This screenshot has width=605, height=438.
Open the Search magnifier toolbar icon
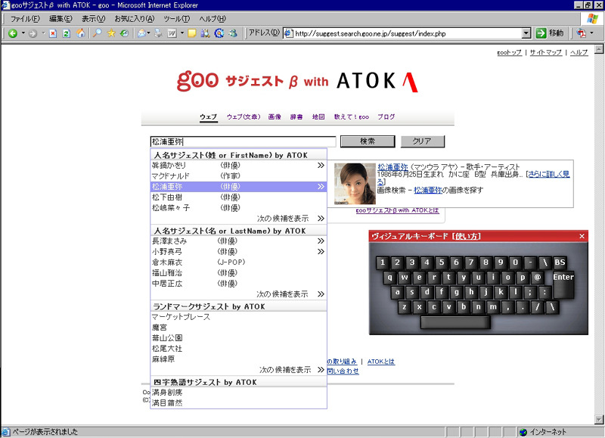(x=98, y=33)
